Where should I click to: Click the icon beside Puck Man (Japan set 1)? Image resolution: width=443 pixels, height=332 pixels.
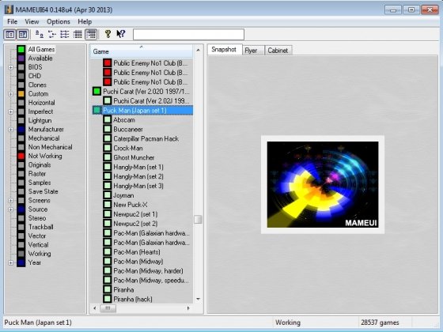pyautogui.click(x=97, y=111)
